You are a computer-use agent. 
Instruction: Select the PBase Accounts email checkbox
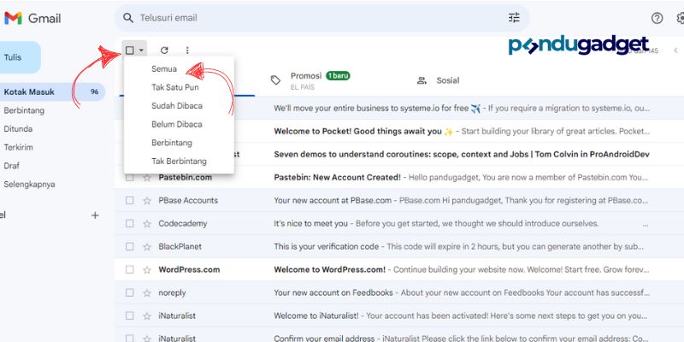(x=130, y=200)
